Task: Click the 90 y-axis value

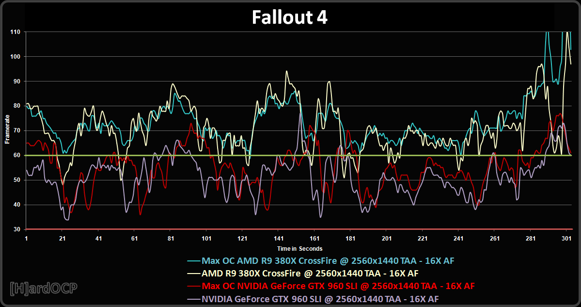Action: pyautogui.click(x=16, y=81)
